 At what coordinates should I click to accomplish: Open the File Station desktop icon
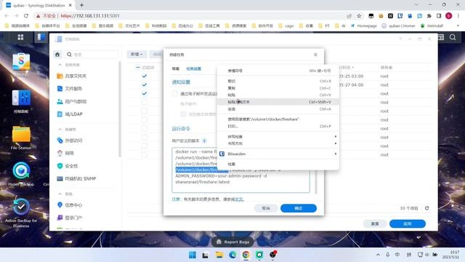click(21, 138)
